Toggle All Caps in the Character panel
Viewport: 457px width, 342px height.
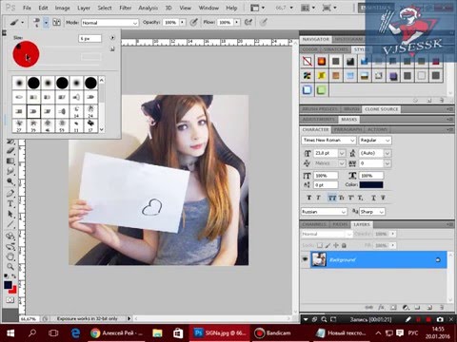coord(332,198)
